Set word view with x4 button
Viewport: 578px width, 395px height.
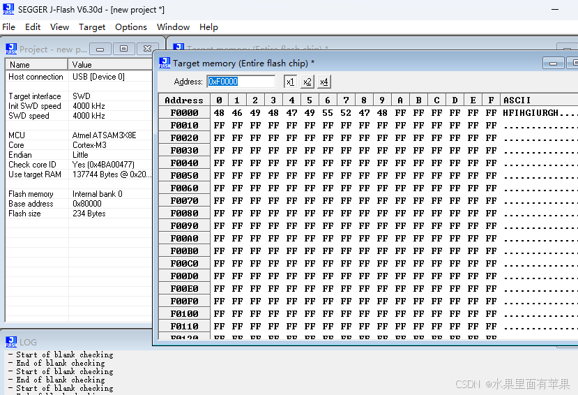tap(324, 82)
